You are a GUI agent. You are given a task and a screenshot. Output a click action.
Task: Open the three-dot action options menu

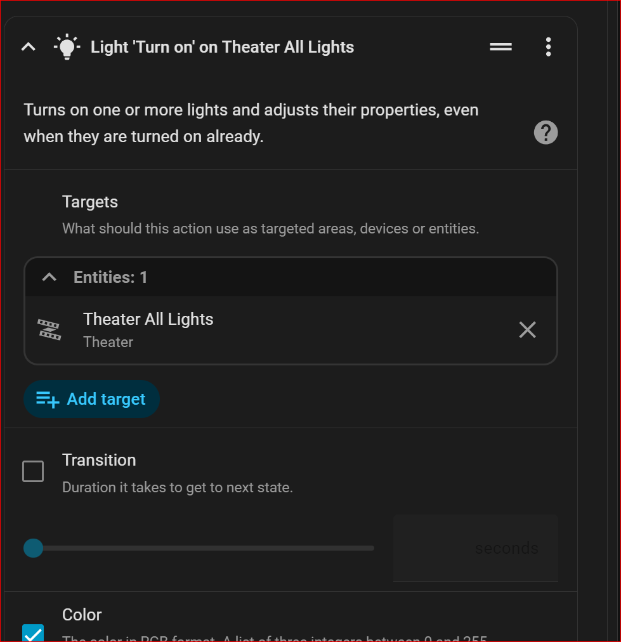(x=548, y=47)
